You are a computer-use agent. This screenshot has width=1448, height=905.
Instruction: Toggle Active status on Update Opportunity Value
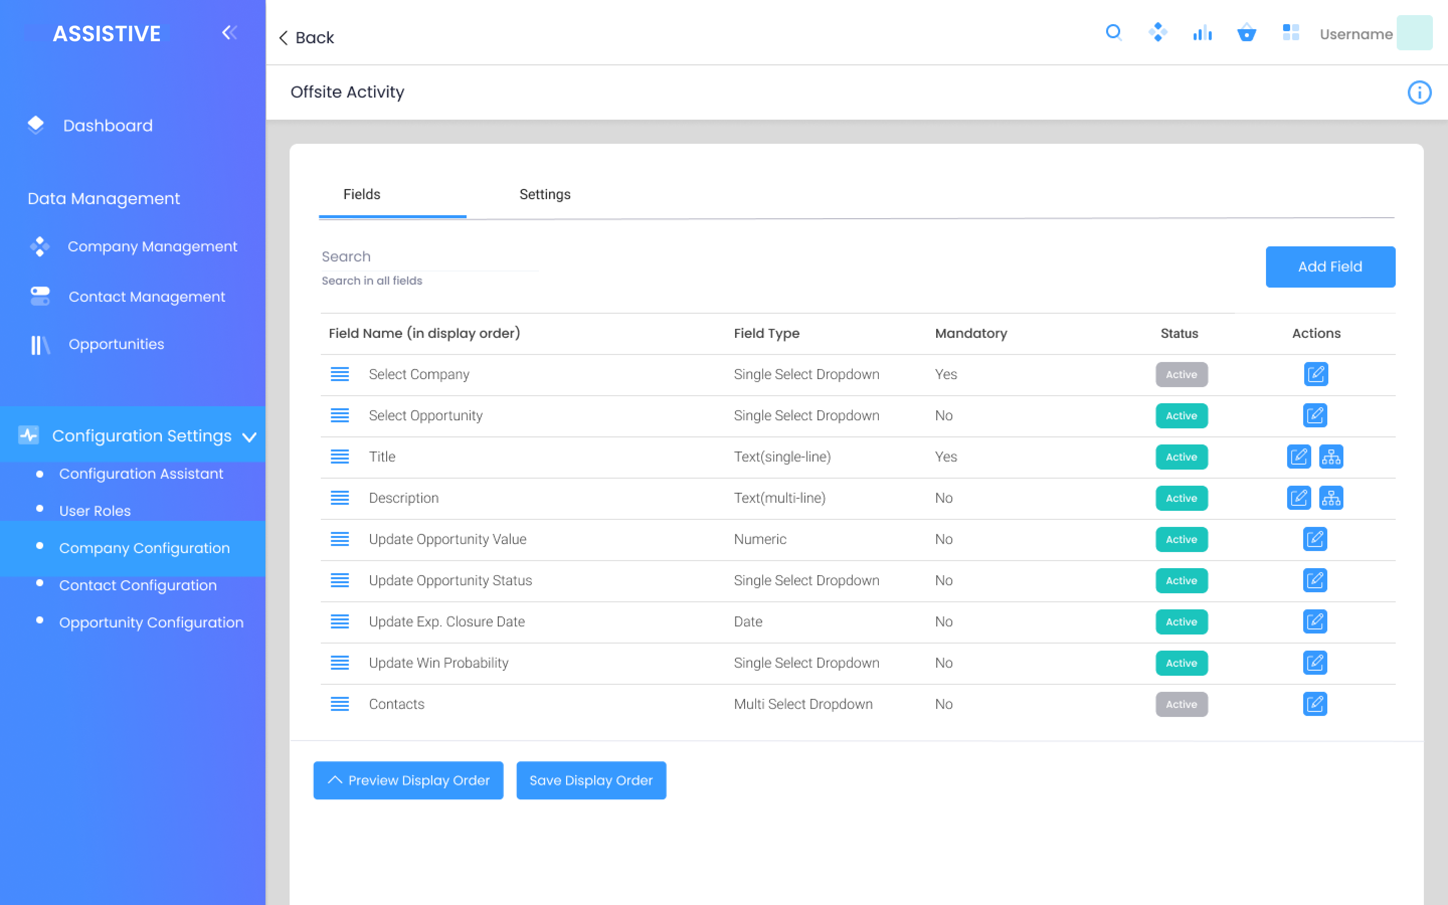1181,539
